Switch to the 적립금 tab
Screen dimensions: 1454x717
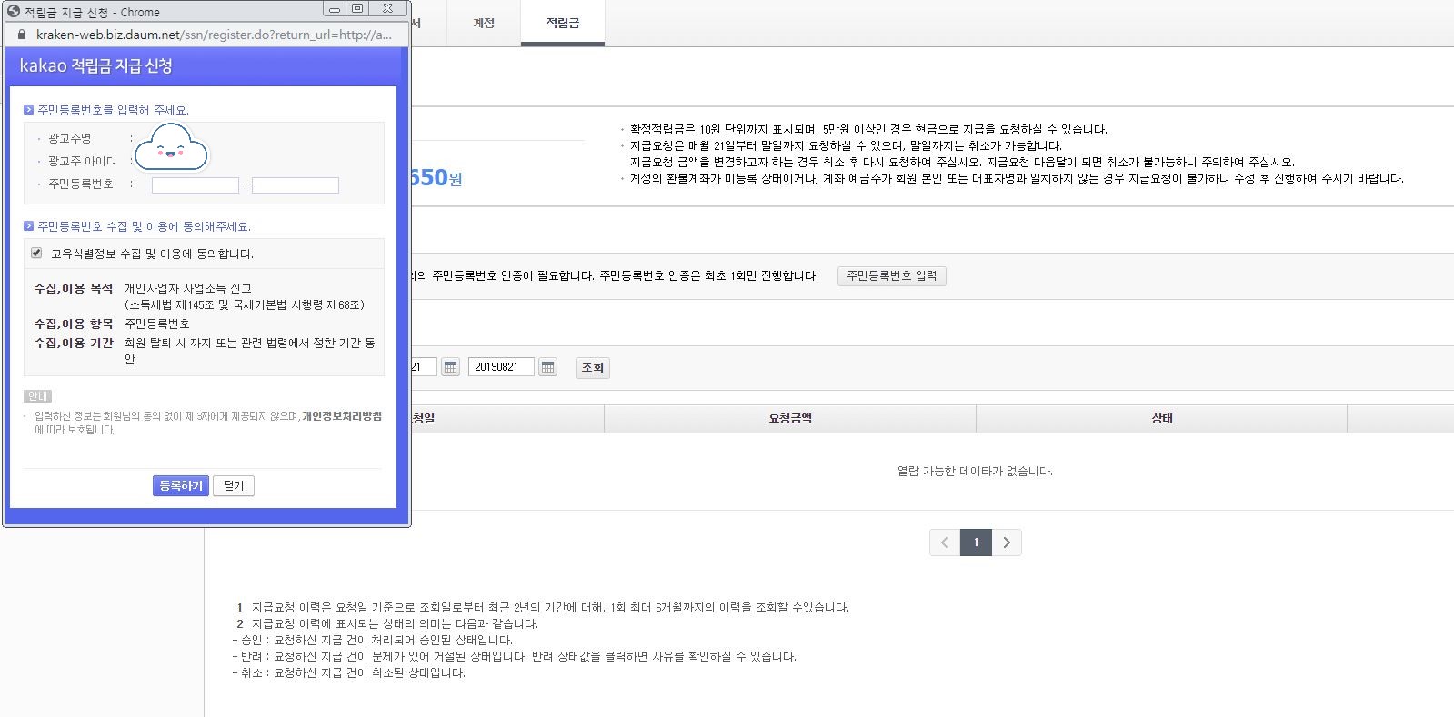tap(563, 23)
